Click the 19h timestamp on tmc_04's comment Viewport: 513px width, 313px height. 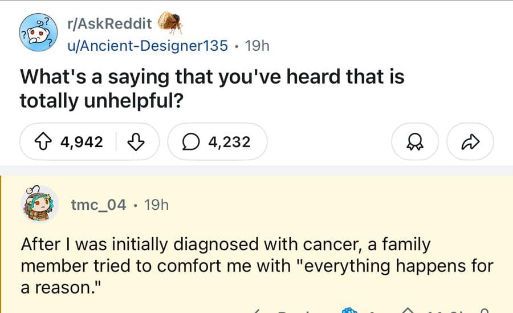pos(157,205)
